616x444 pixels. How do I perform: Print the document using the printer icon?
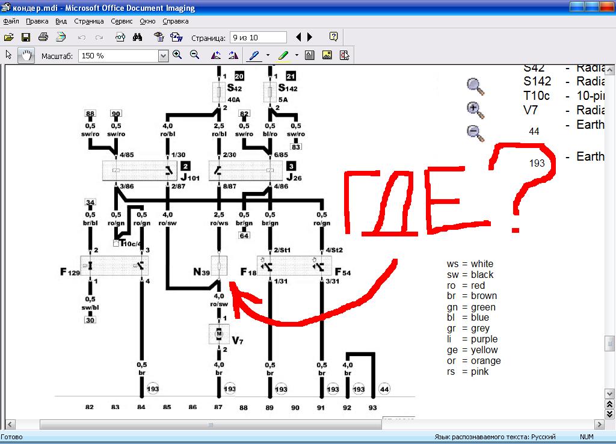pos(43,37)
